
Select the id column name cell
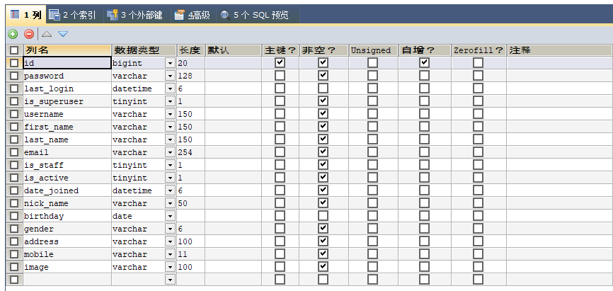[67, 63]
